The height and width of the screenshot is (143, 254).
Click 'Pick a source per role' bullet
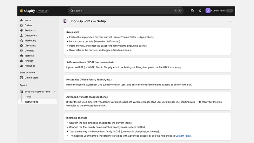click(x=95, y=42)
